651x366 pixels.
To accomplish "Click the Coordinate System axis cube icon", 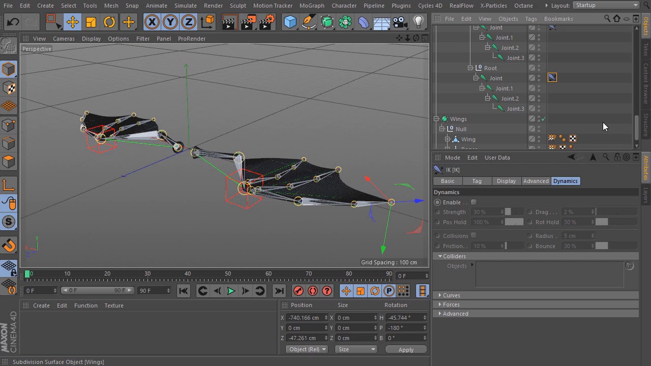I will [x=208, y=22].
